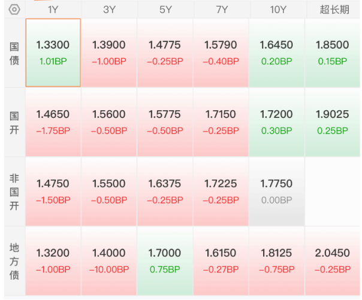Viewport: 362px width, 300px height.
Task: Click the 国债 row label
Action: (14, 53)
